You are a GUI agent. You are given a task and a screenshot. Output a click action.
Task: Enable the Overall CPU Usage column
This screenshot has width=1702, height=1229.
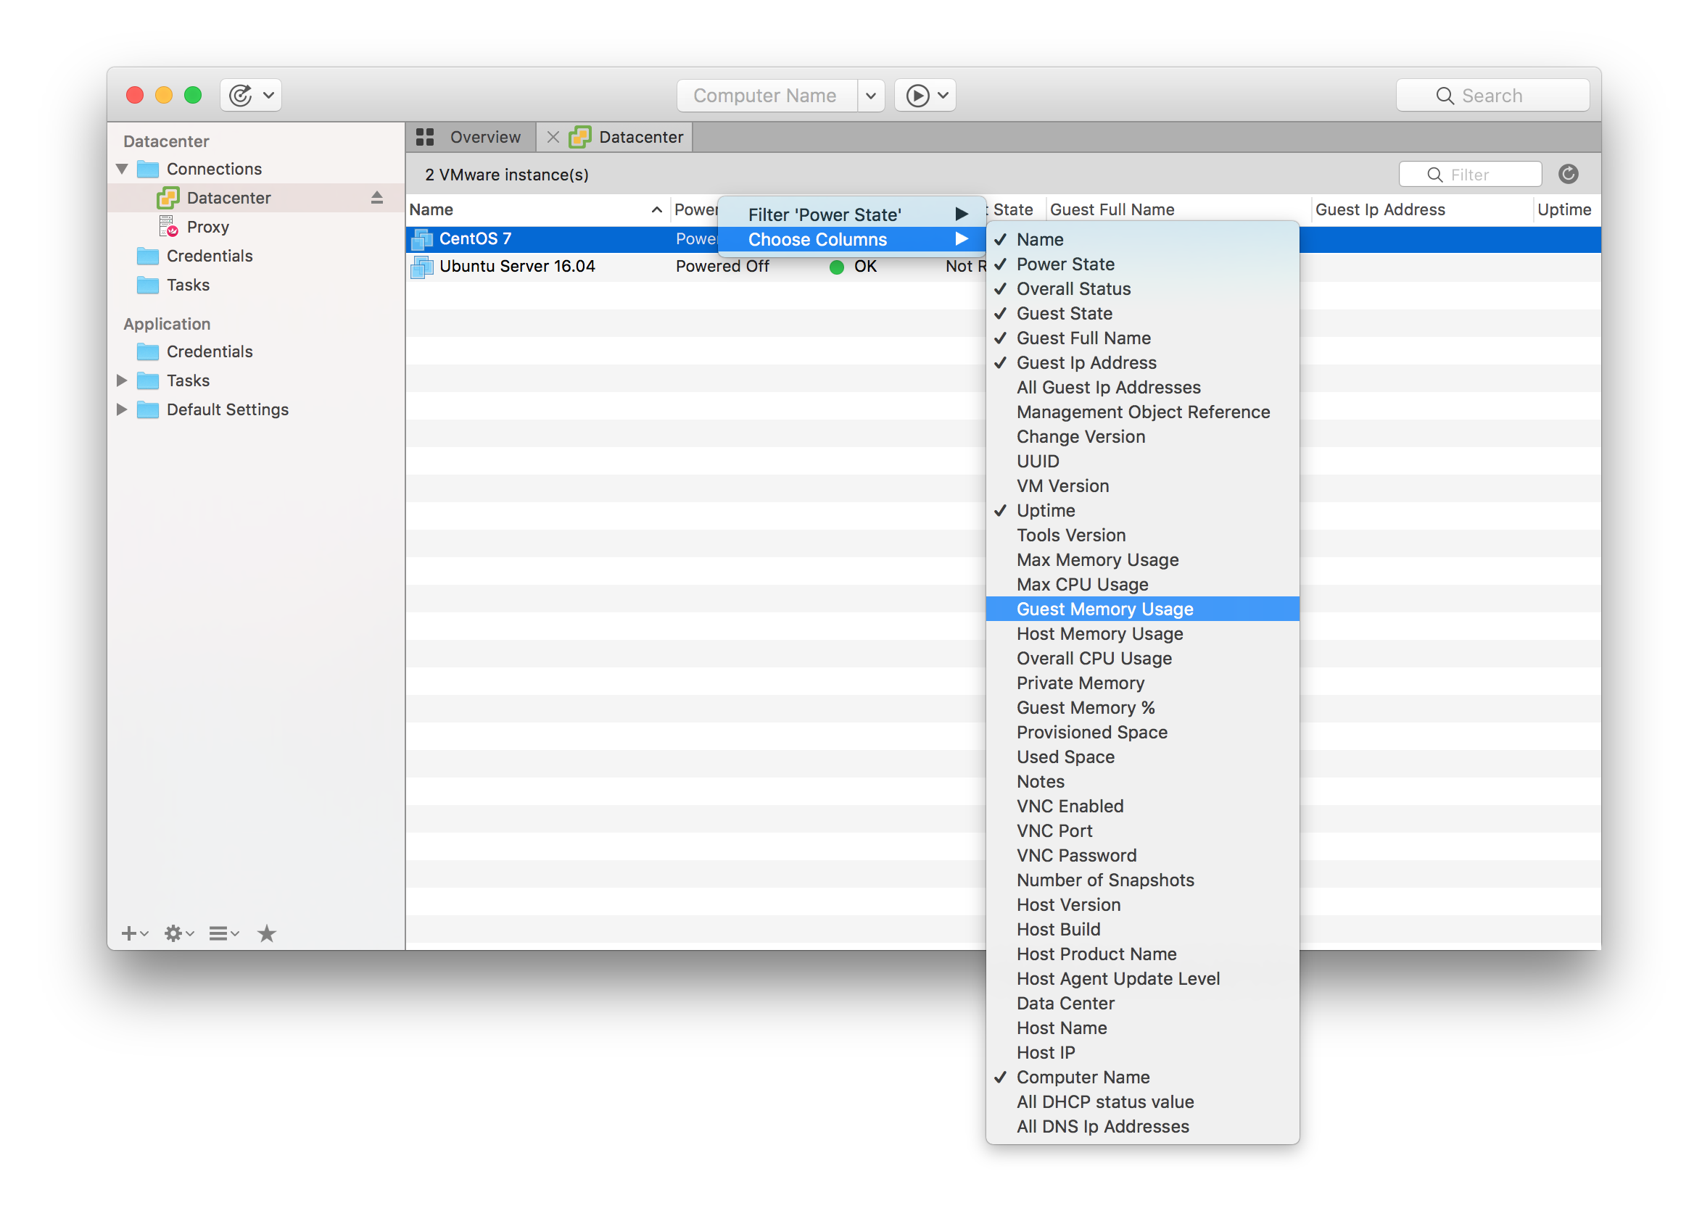point(1142,659)
